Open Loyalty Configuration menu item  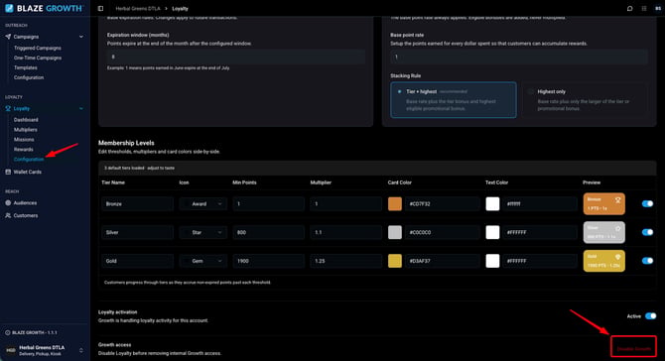(x=29, y=160)
